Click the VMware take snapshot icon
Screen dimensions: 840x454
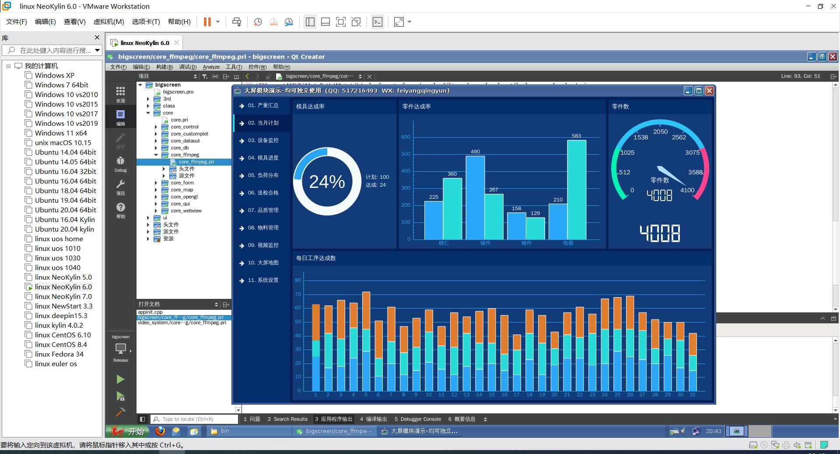click(258, 22)
